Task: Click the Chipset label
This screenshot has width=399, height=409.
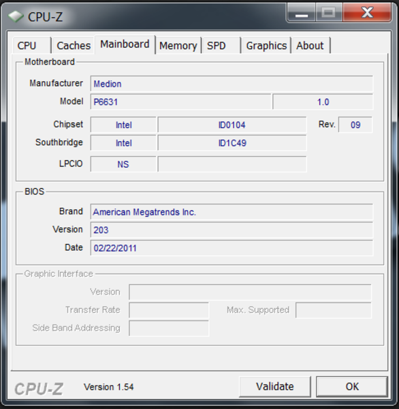Action: [x=68, y=124]
